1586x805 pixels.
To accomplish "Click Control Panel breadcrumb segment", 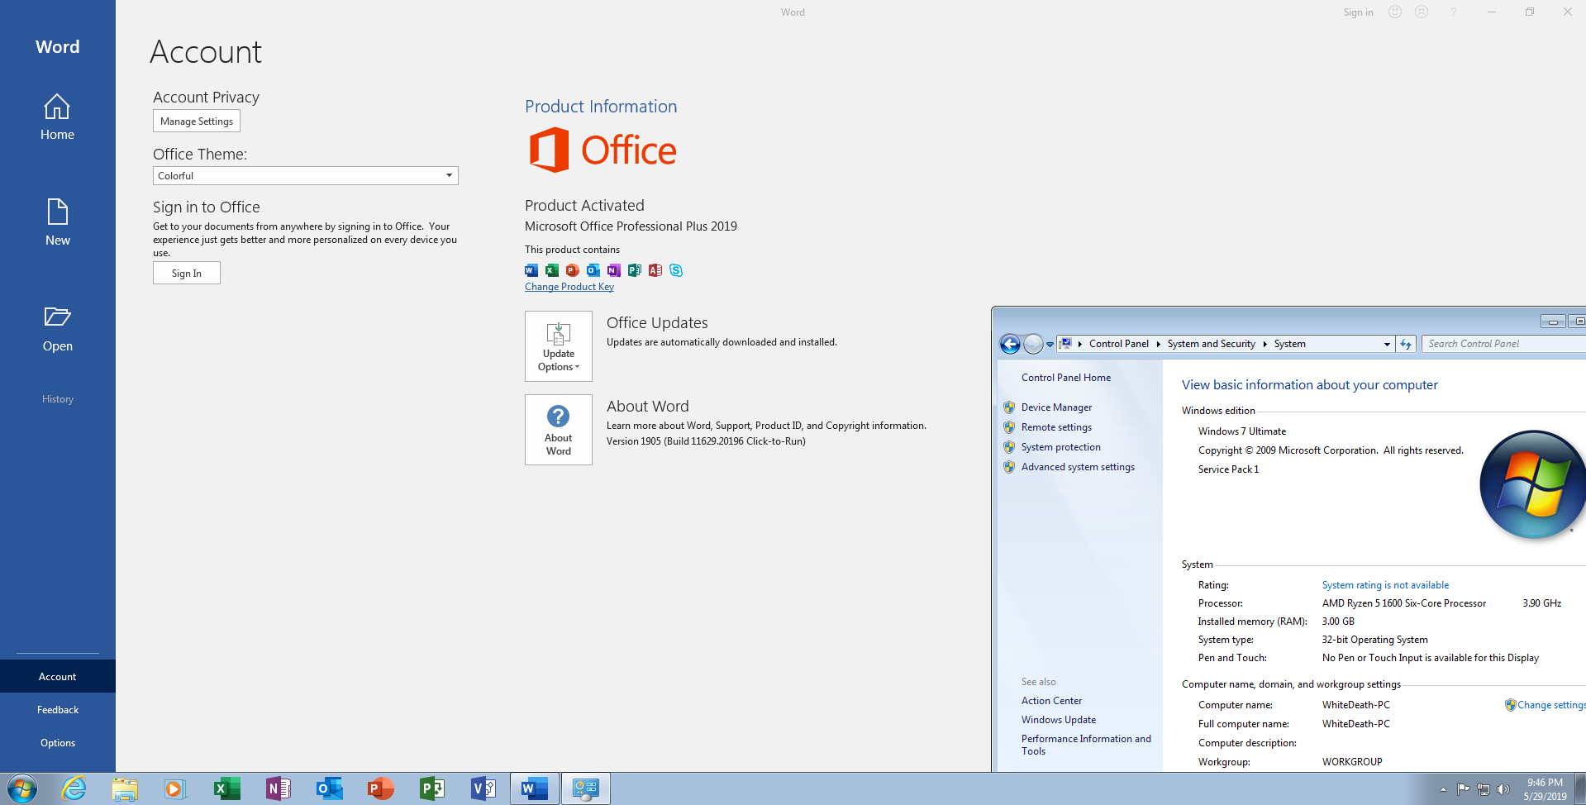I will coord(1118,344).
